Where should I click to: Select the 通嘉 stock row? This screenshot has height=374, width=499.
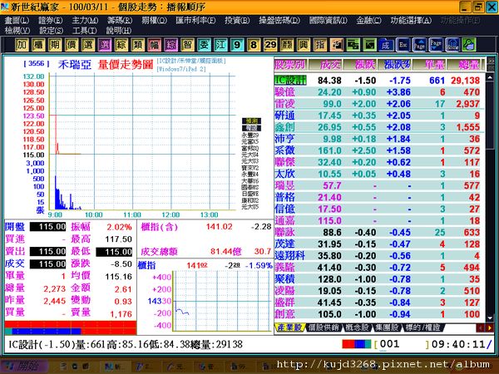(x=379, y=220)
